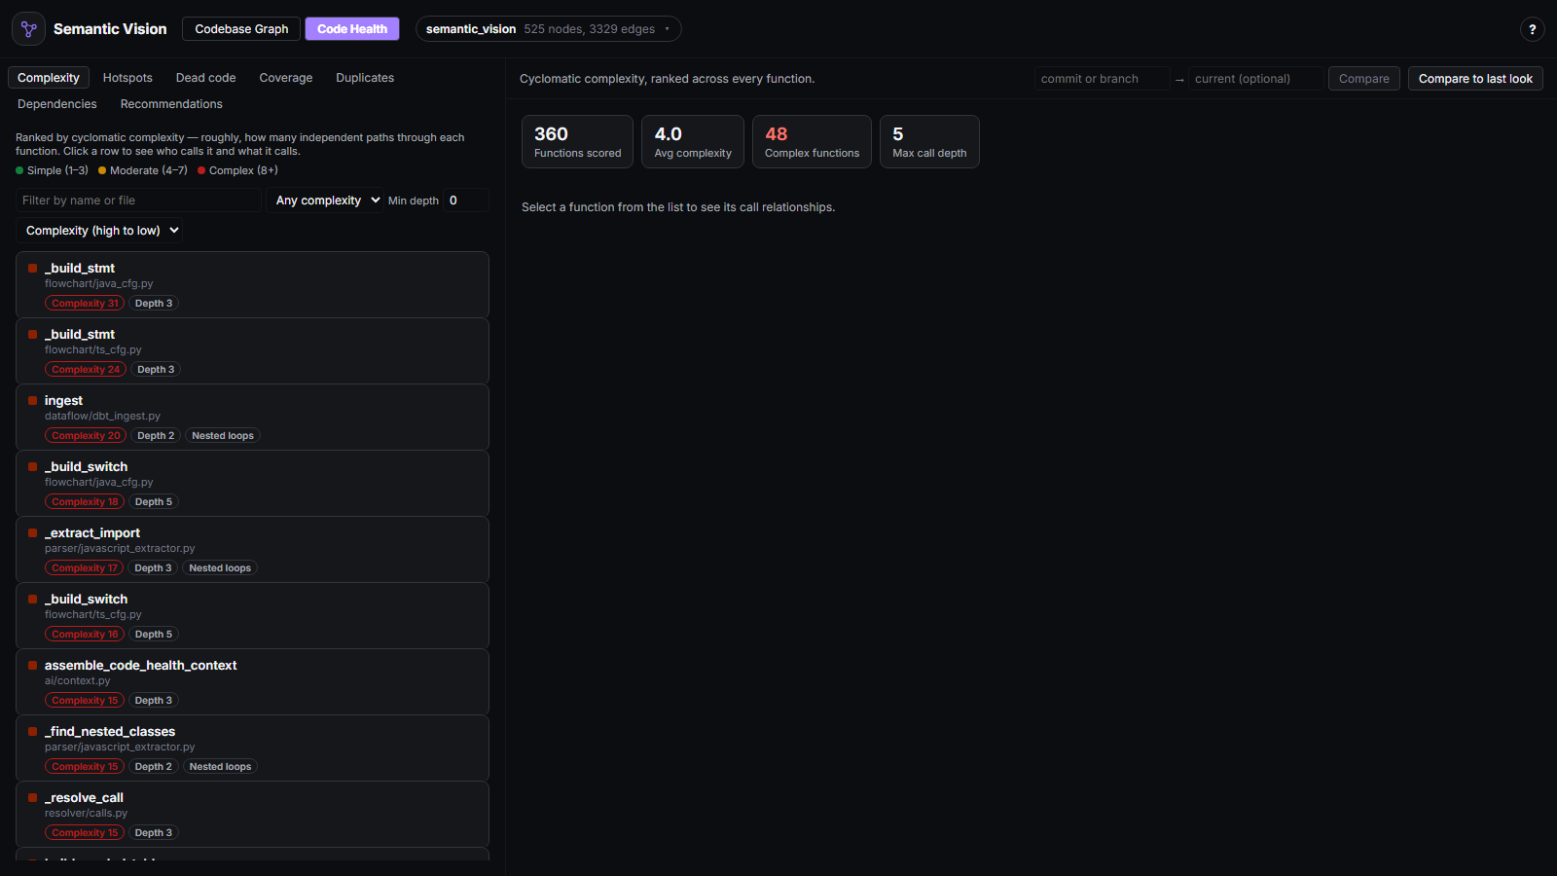The height and width of the screenshot is (876, 1557).
Task: Switch to the Dead code tab
Action: tap(205, 78)
